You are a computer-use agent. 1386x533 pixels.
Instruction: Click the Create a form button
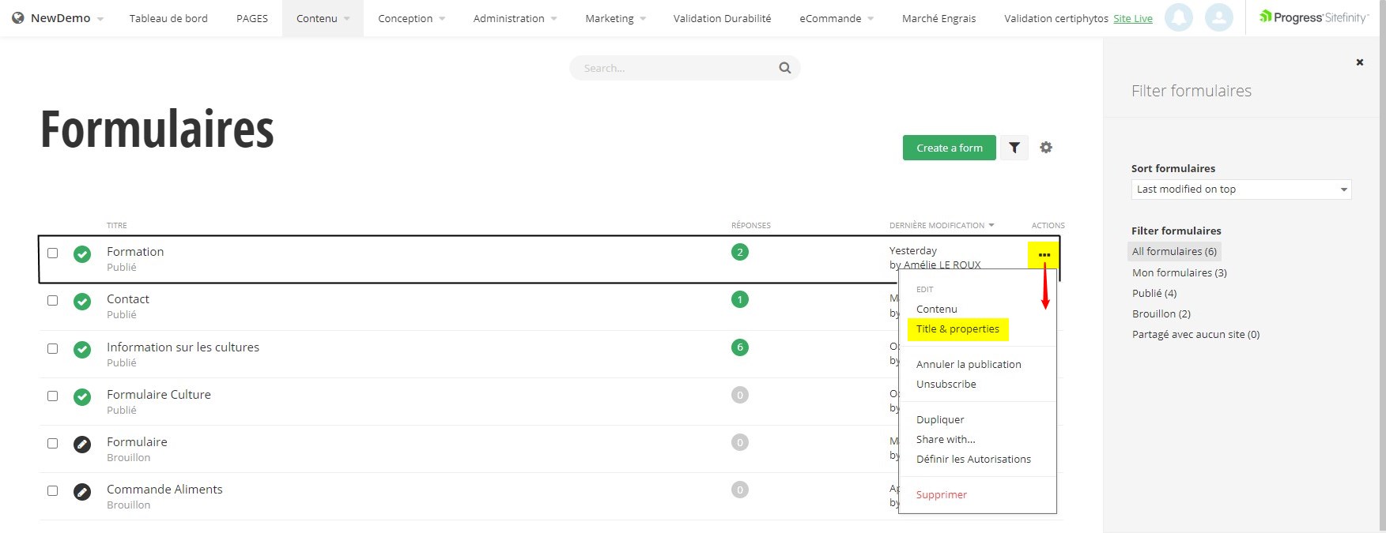pos(949,148)
